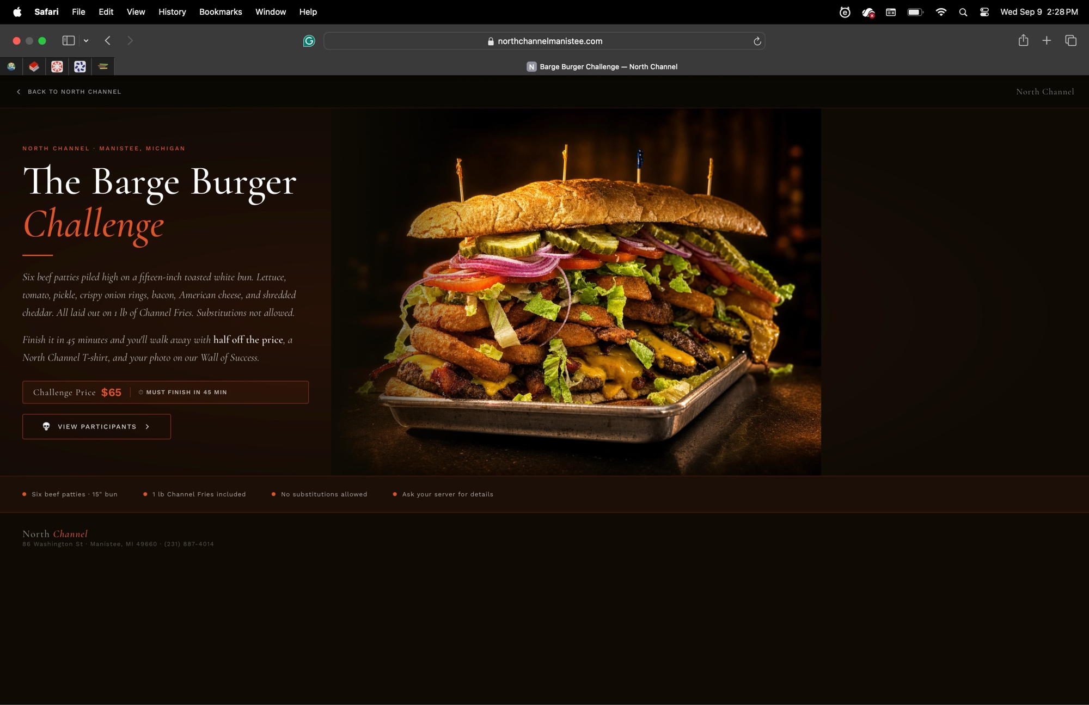The image size is (1089, 705).
Task: Open the Apple menu
Action: [x=17, y=12]
